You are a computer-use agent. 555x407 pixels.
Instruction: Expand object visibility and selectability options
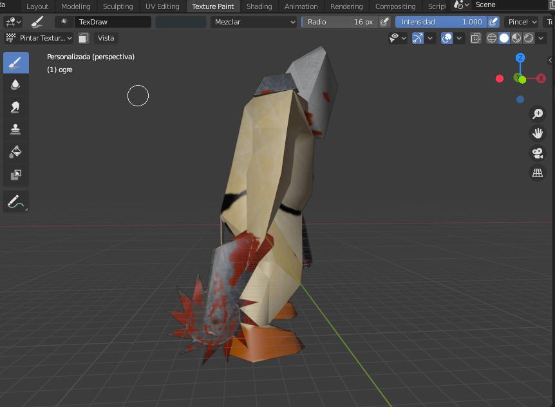click(398, 38)
